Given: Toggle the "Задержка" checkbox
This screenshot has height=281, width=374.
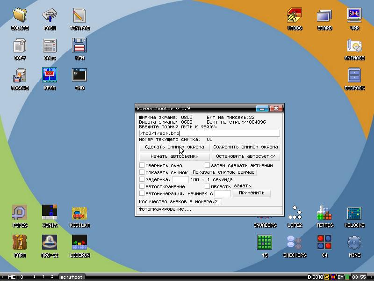Looking at the screenshot, I should [142, 179].
